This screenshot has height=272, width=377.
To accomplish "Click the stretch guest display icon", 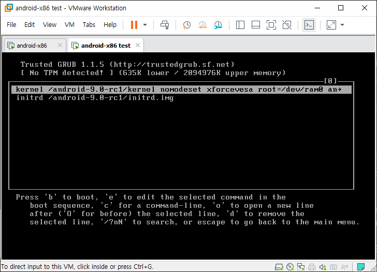I will (331, 25).
